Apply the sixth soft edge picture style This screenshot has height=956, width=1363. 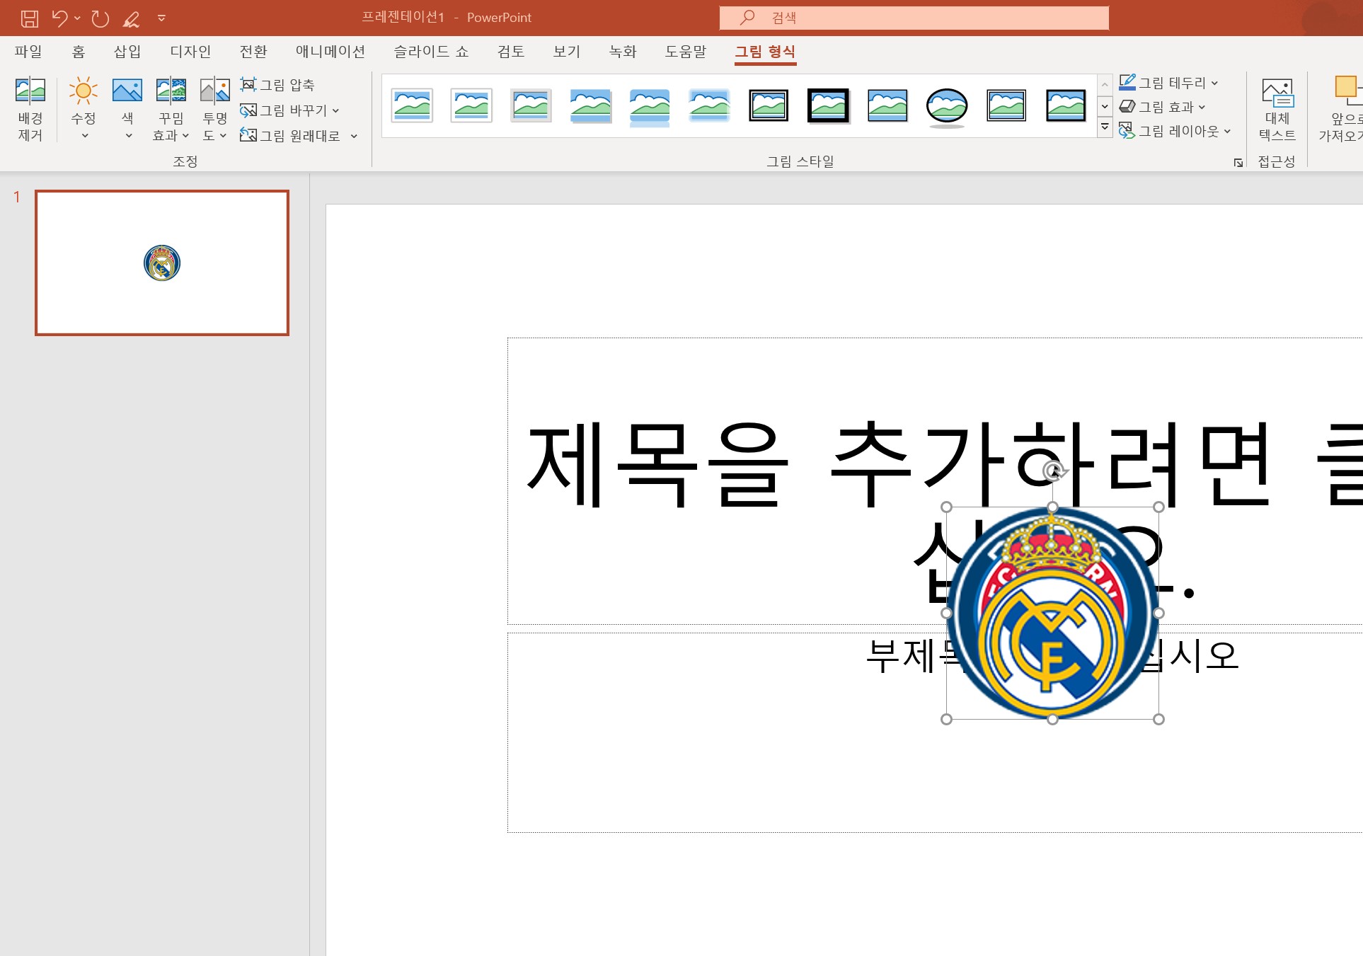pos(709,105)
